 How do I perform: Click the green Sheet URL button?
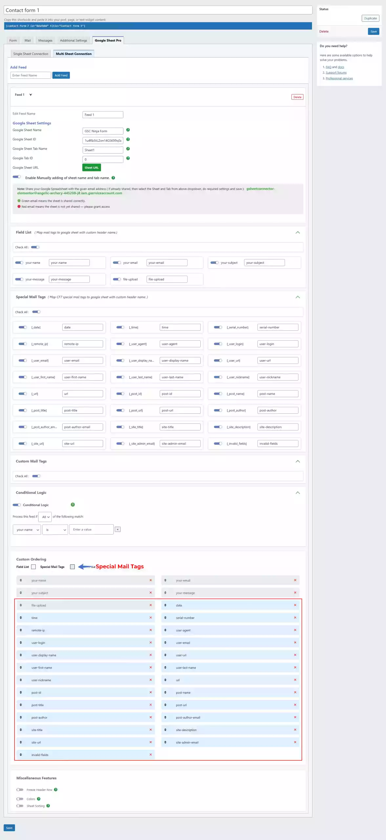(x=91, y=168)
